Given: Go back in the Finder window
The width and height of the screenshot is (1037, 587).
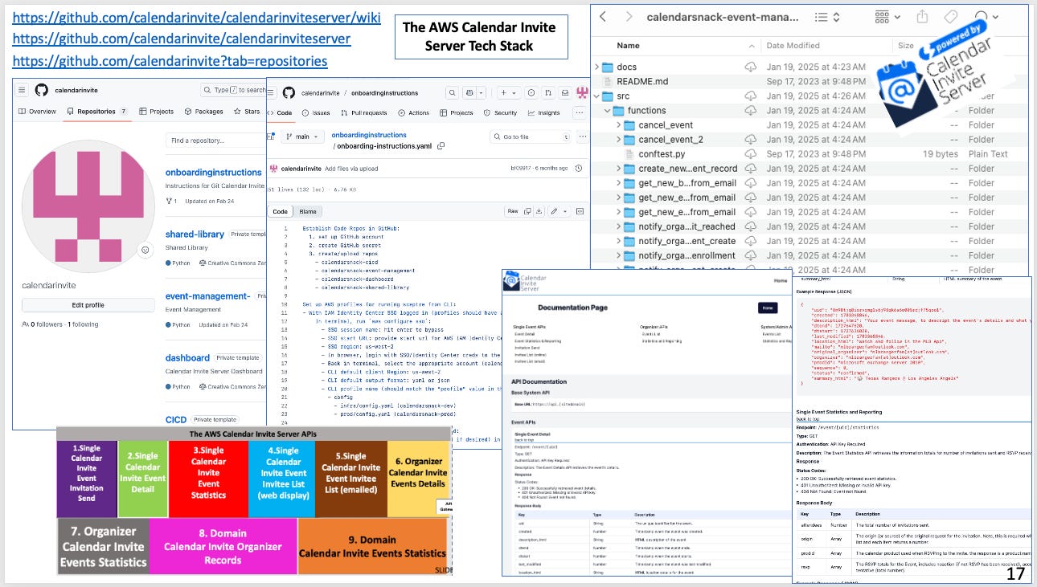Looking at the screenshot, I should coord(604,16).
